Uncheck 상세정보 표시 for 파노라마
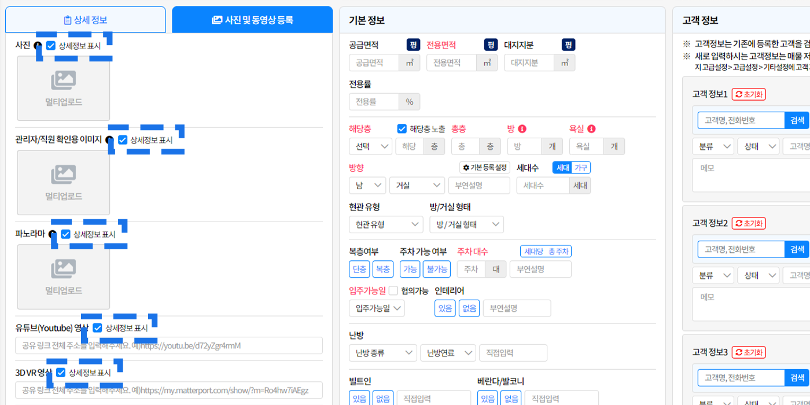 point(66,234)
